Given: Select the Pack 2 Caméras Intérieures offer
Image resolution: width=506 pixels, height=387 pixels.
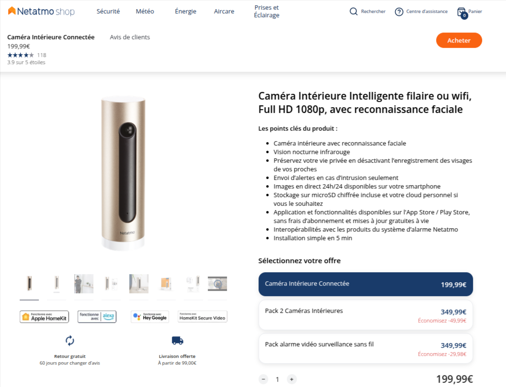Looking at the screenshot, I should coord(365,315).
